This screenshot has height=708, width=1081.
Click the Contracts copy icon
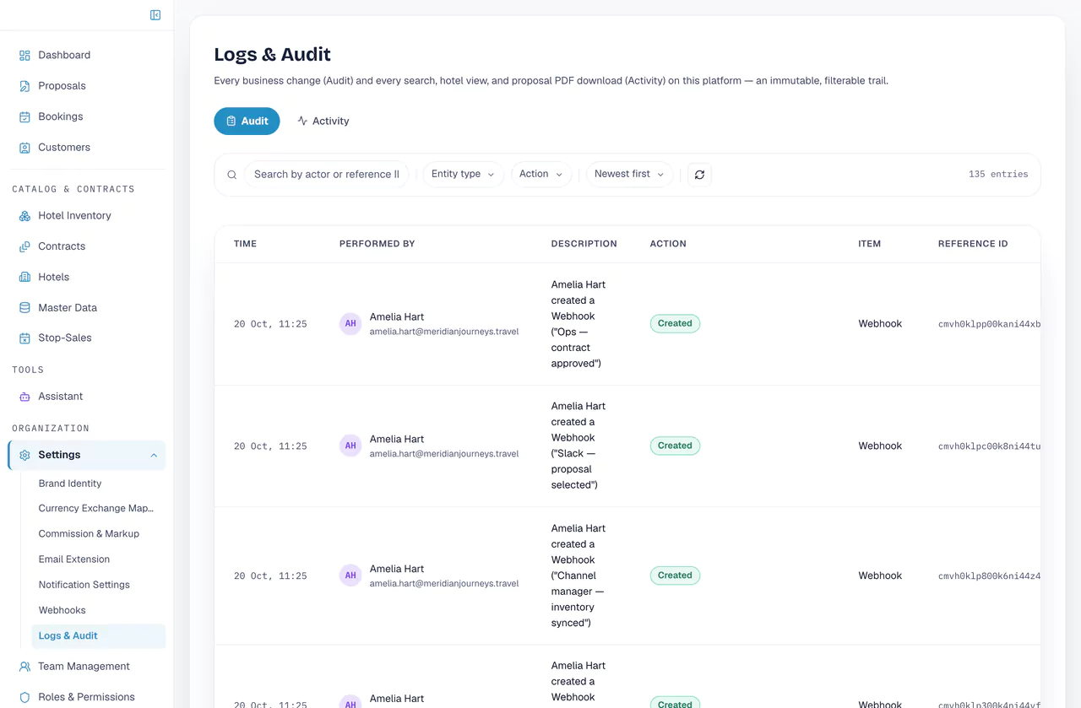click(x=24, y=246)
